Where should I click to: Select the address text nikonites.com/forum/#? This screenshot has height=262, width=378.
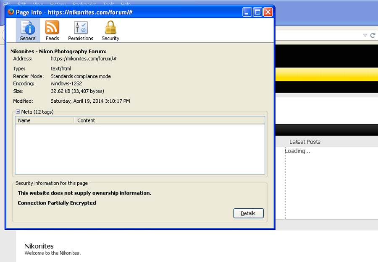pyautogui.click(x=84, y=59)
